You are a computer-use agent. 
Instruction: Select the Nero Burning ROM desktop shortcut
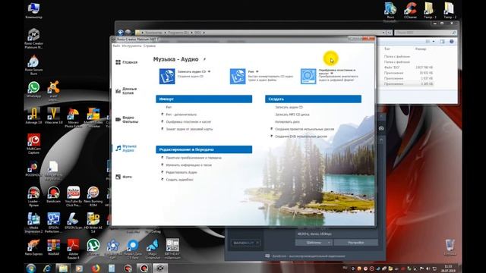(x=93, y=196)
